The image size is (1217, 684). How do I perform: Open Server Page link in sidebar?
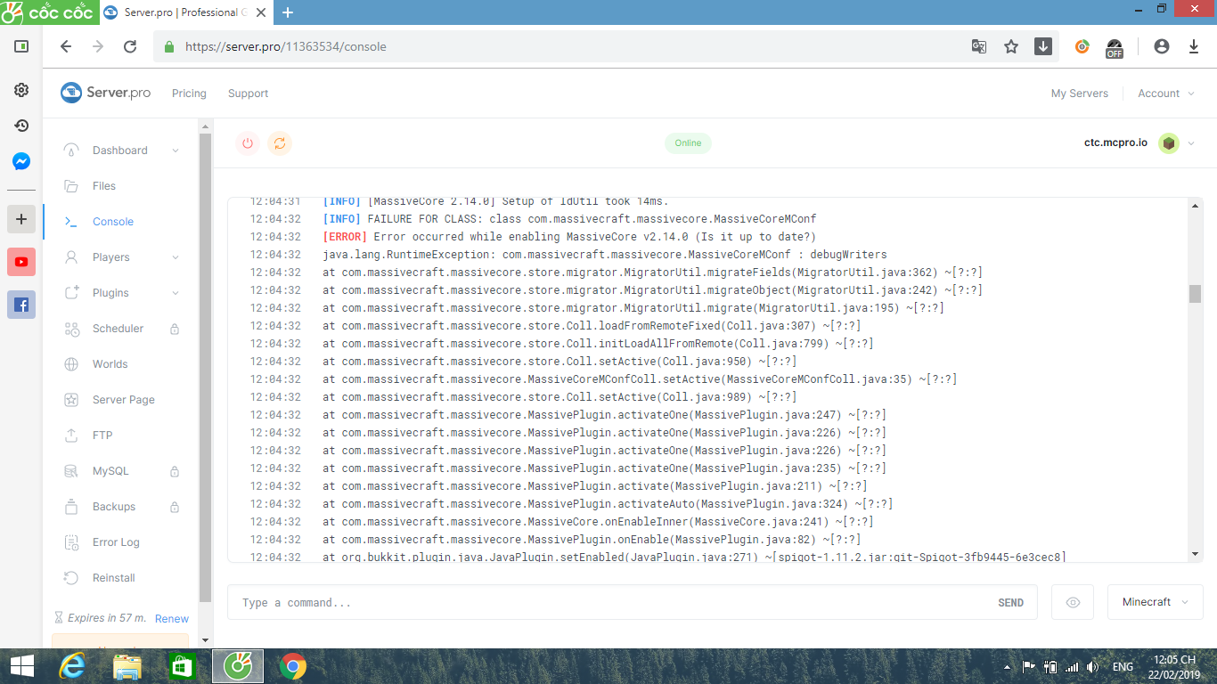(x=124, y=400)
